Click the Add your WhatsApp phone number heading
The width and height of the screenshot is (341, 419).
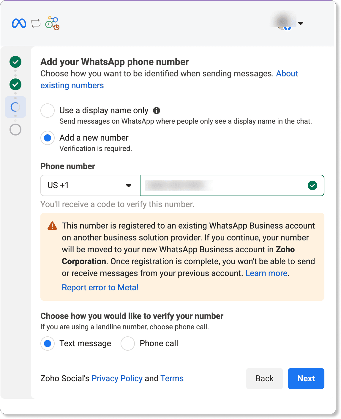click(115, 62)
